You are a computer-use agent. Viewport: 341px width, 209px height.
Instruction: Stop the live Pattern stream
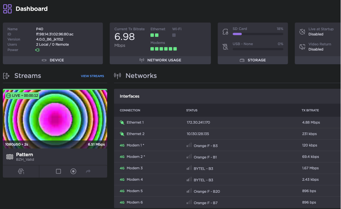[x=58, y=171]
